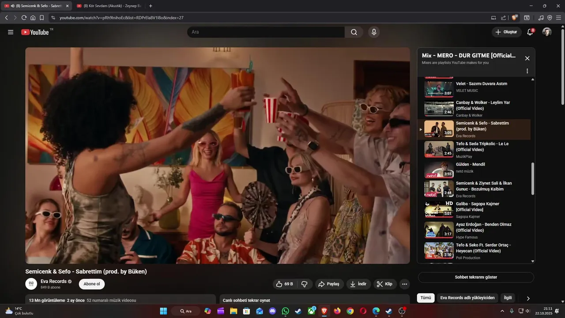This screenshot has height=318, width=565.
Task: Open the Brave VPN shield icon
Action: 550,18
